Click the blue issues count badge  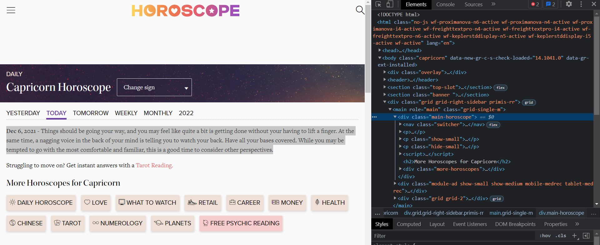pyautogui.click(x=551, y=4)
